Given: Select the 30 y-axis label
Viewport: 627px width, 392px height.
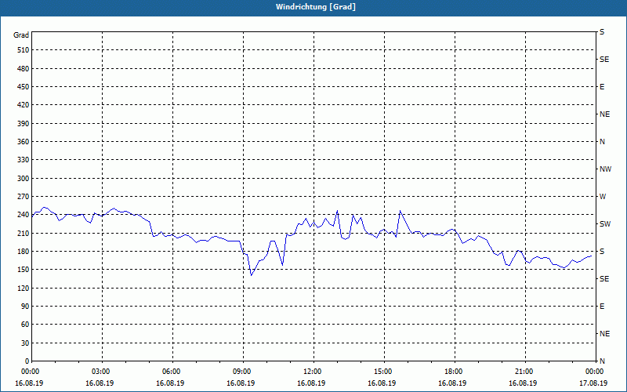Looking at the screenshot, I should tap(25, 343).
